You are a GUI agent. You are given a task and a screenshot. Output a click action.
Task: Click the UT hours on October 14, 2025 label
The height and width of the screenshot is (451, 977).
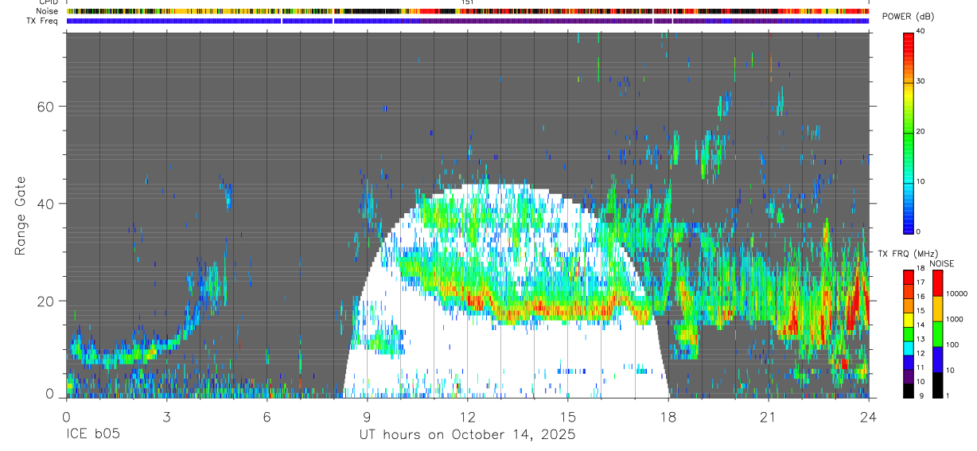[x=467, y=435]
